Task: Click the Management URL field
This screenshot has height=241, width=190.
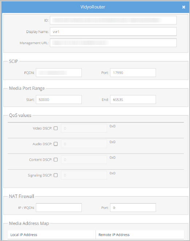Action: (113, 43)
